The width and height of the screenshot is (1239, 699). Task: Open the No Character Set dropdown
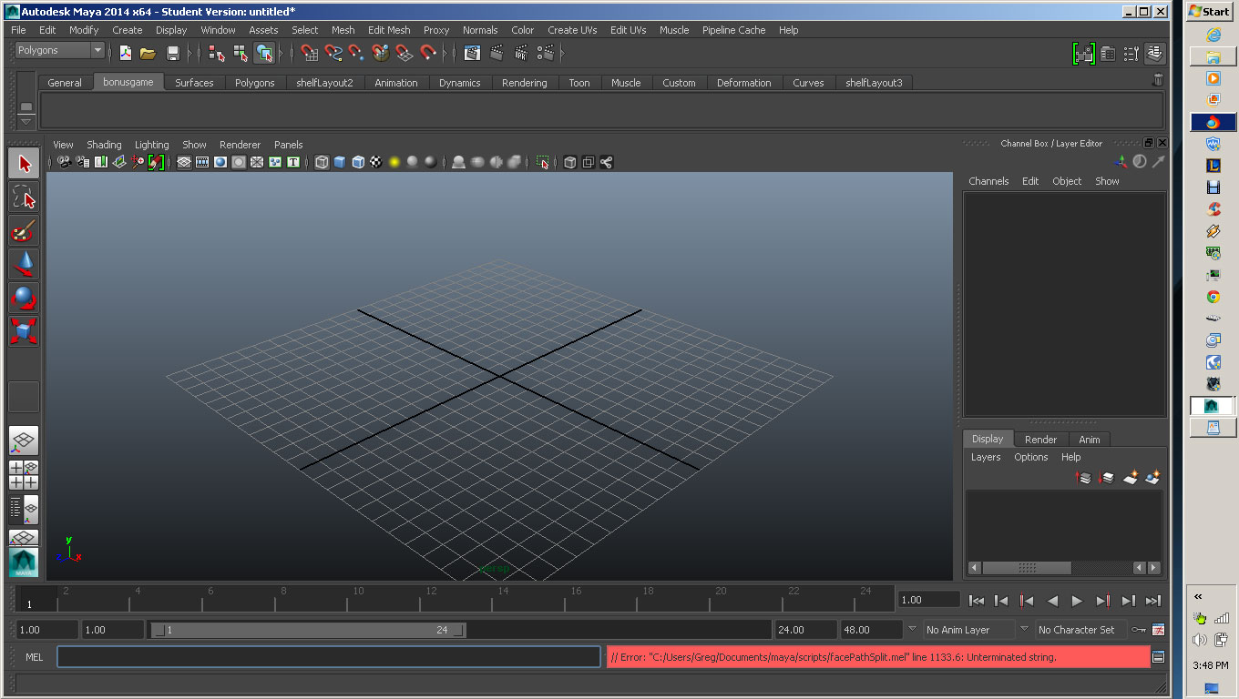[x=1080, y=629]
